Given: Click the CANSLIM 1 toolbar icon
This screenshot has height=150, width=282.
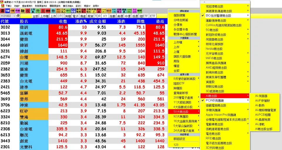Looking at the screenshot, I should 104,11.
